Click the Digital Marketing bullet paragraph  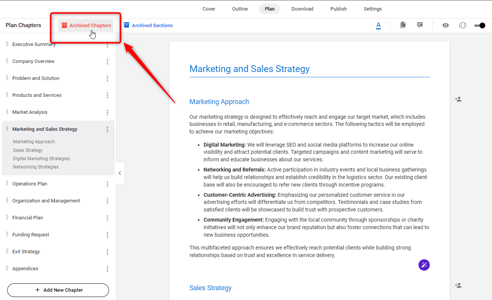coord(313,152)
